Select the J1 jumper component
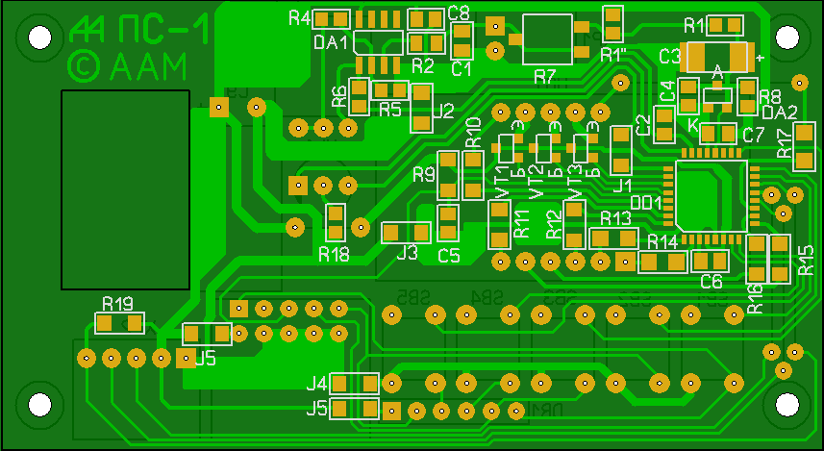The height and width of the screenshot is (451, 824). coord(622,150)
